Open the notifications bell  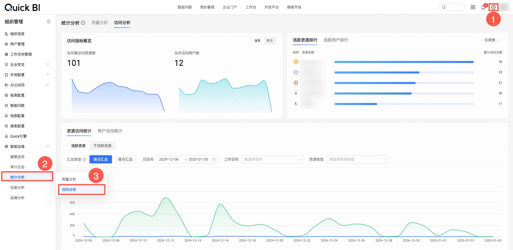tap(483, 7)
